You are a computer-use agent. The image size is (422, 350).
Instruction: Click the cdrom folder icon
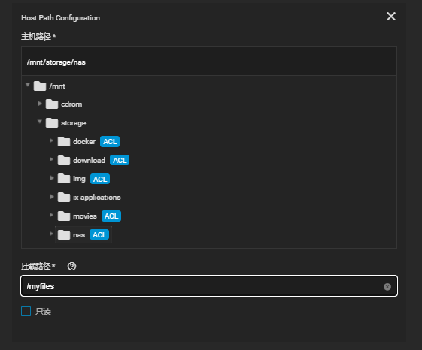coord(52,104)
